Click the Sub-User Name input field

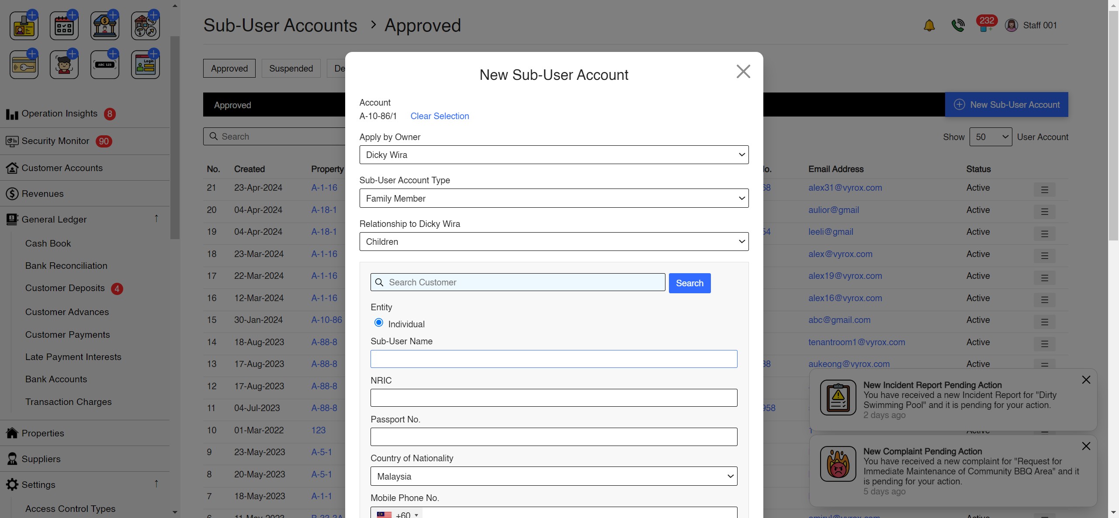(554, 359)
